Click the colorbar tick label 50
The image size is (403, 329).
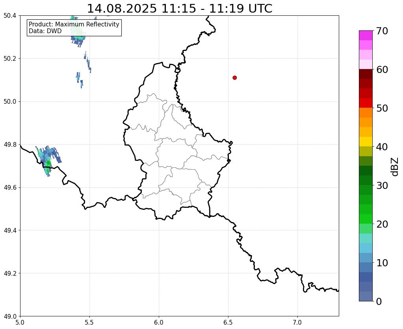pyautogui.click(x=382, y=108)
